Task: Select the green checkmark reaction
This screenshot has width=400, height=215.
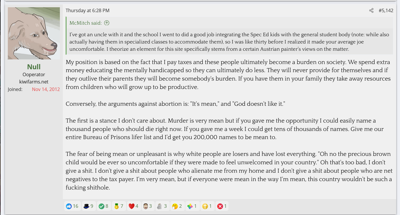Action: pyautogui.click(x=104, y=206)
